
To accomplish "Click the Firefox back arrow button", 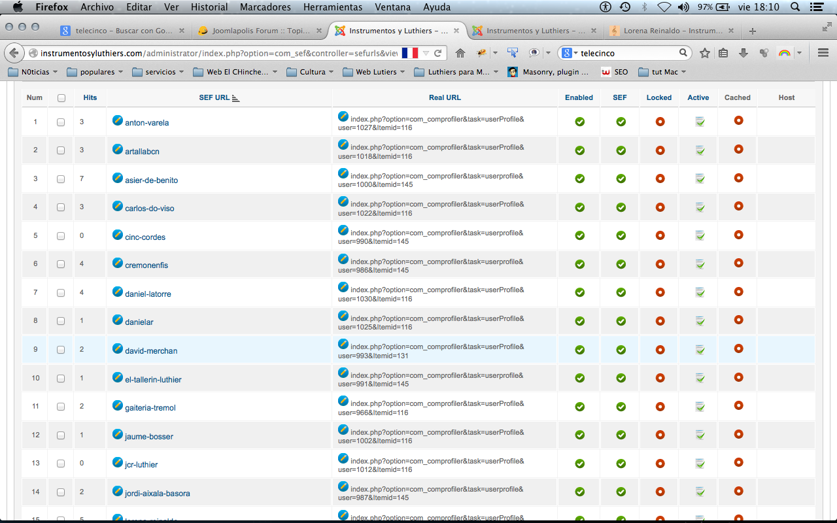I will (14, 53).
